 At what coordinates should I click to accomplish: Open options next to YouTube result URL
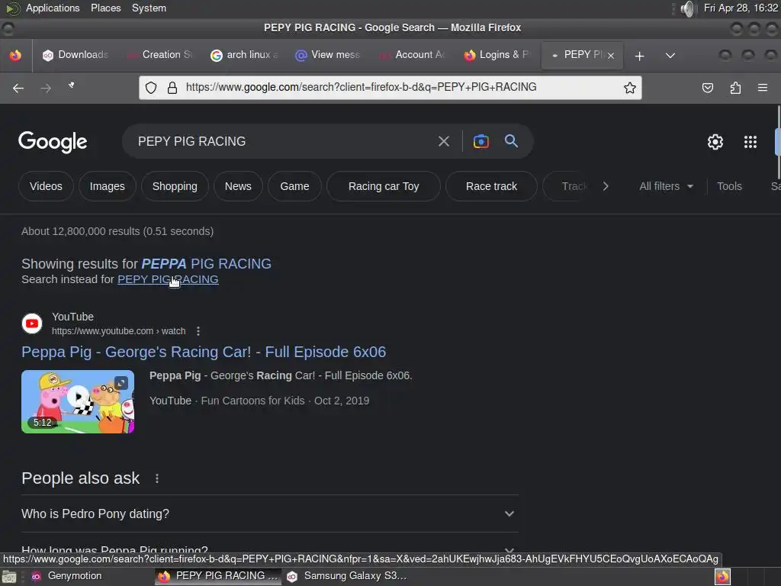pyautogui.click(x=198, y=331)
